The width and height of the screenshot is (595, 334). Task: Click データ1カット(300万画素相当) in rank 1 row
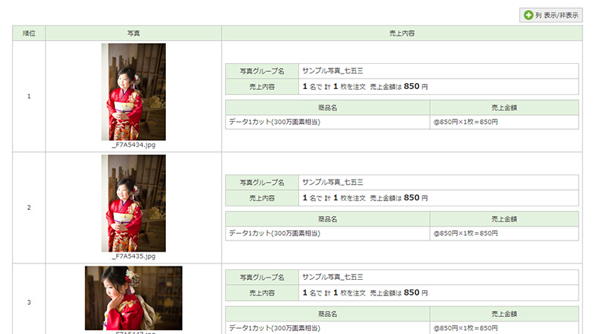point(274,122)
